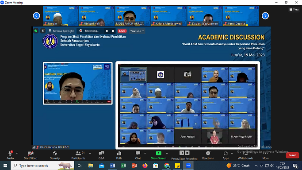Open Microsoft Store from taskbar
The height and width of the screenshot is (170, 302).
156,166
